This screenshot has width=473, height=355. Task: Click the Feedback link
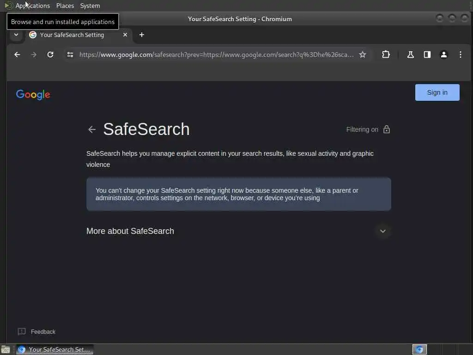click(x=43, y=331)
